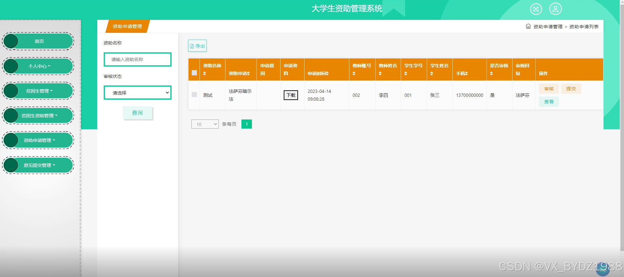Click the 13700000000 phone cell

click(470, 95)
